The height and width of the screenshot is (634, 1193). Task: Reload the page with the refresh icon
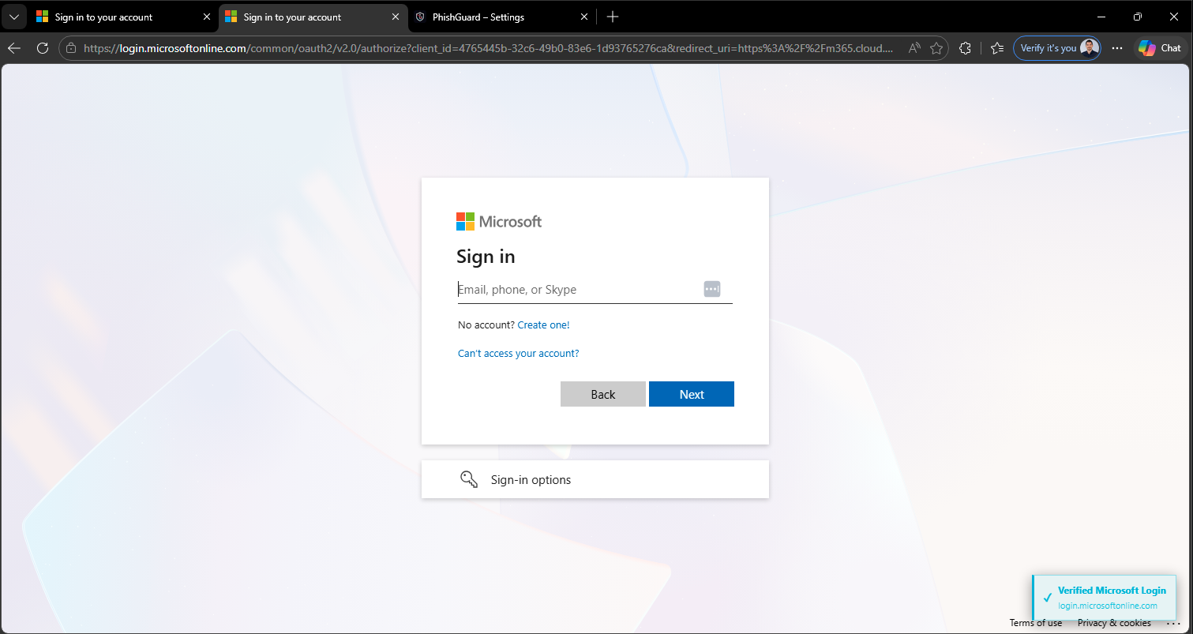(x=43, y=48)
